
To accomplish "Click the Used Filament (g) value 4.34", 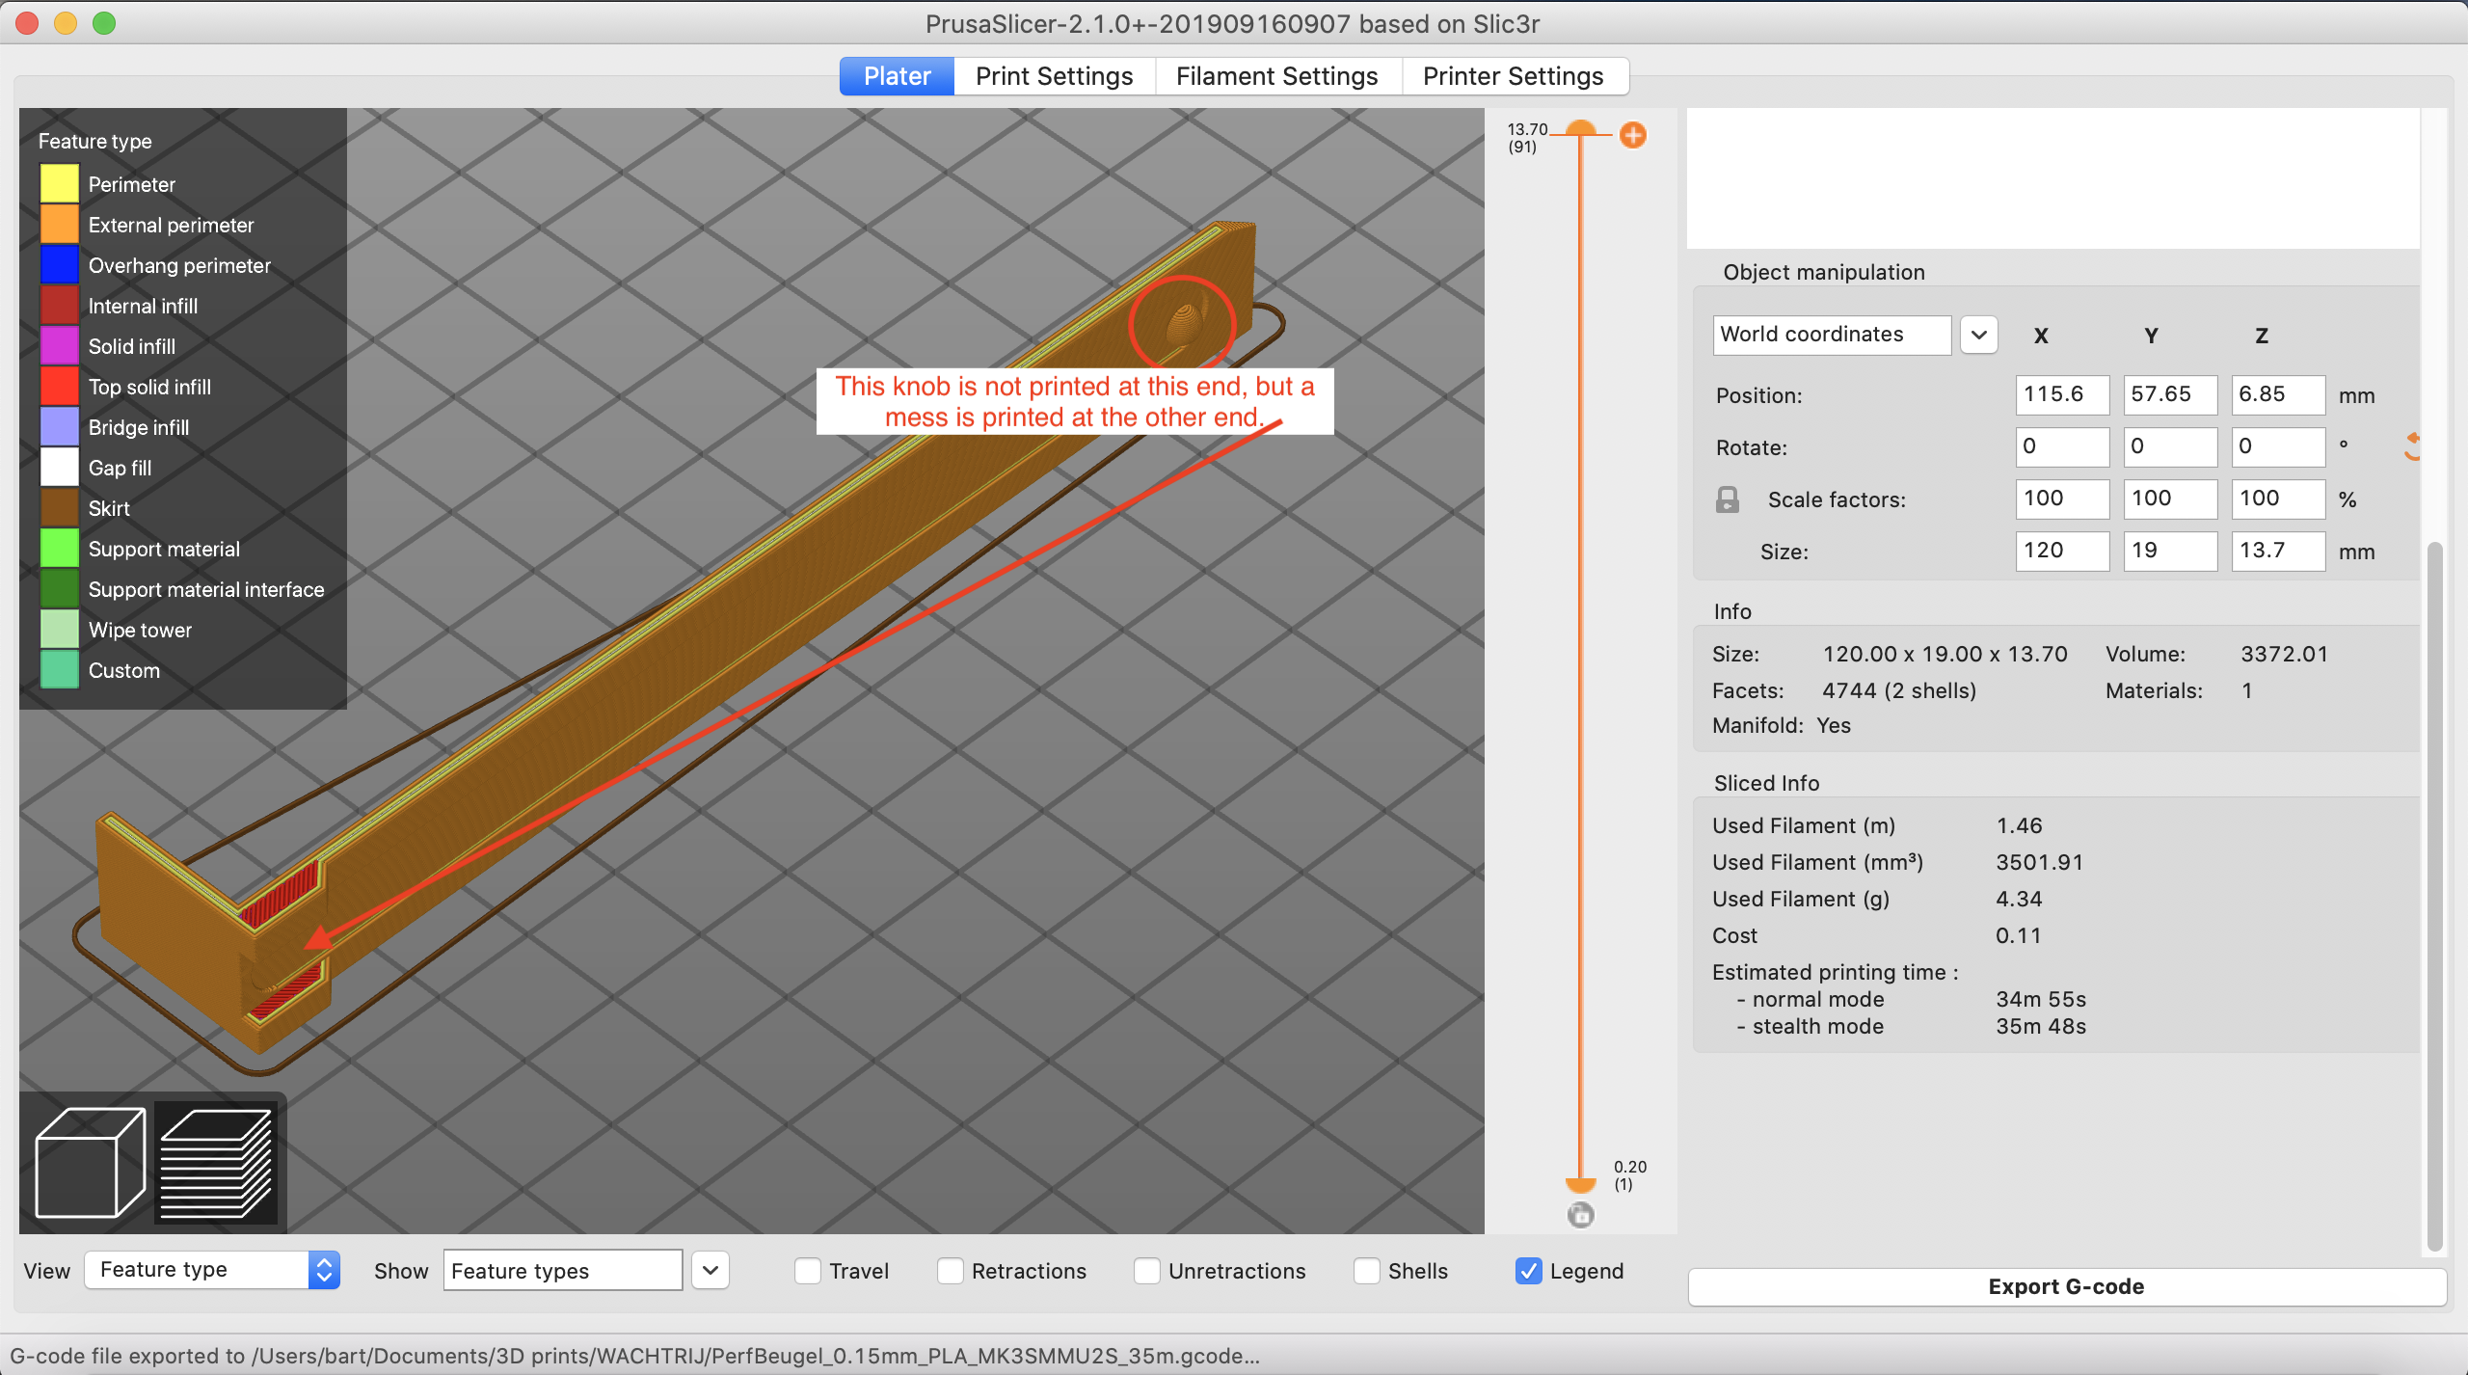I will point(2019,899).
